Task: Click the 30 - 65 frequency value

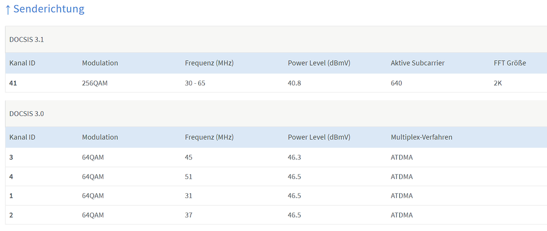Action: point(195,83)
